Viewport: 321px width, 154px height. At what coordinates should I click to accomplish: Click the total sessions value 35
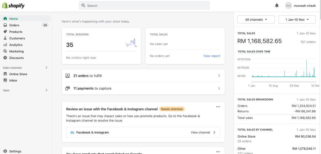pyautogui.click(x=70, y=45)
